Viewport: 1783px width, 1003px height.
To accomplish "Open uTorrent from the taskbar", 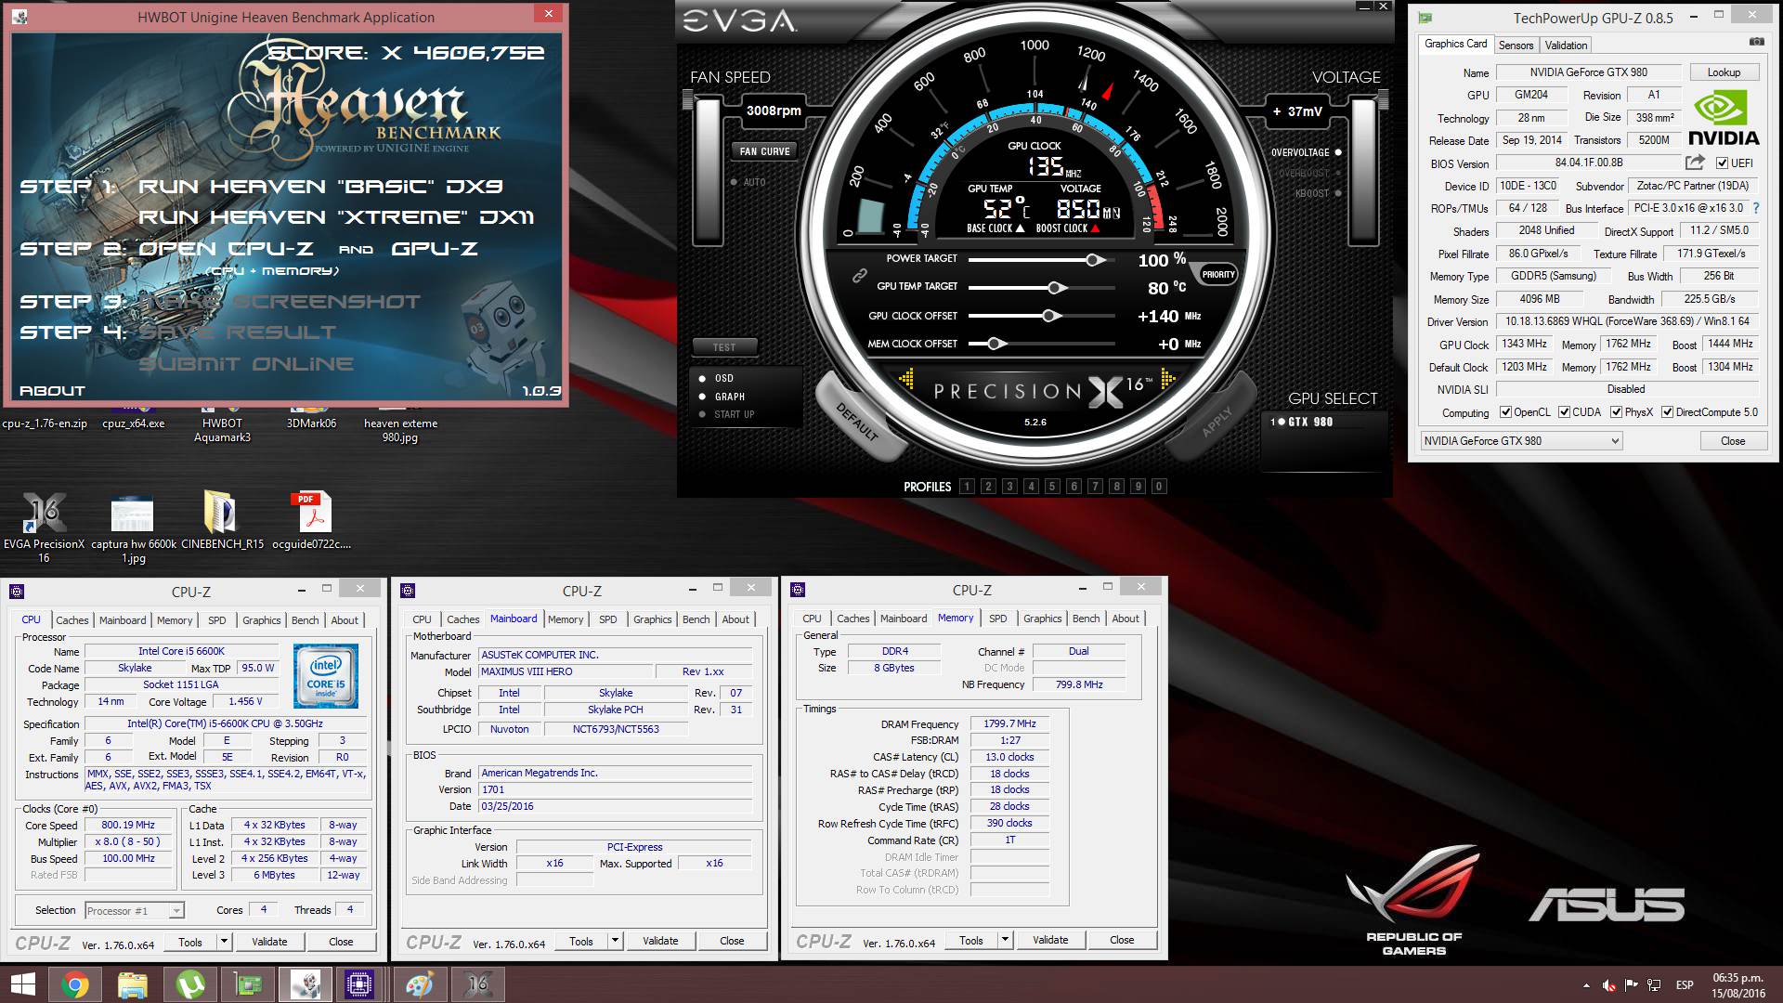I will coord(190,984).
